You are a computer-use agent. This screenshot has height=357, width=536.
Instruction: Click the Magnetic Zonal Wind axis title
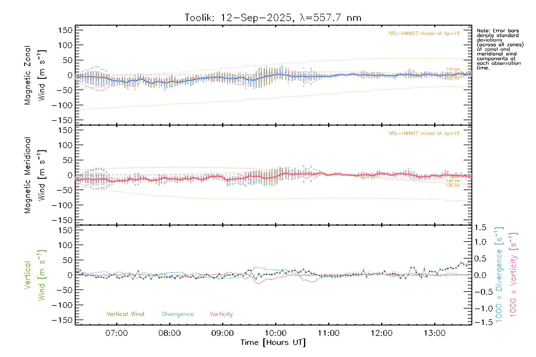click(x=35, y=75)
